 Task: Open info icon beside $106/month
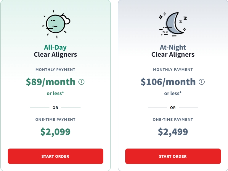pos(202,82)
